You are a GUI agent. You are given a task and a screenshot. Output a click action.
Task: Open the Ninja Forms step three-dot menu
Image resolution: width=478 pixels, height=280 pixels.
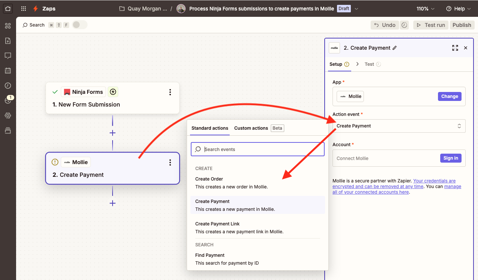pos(170,92)
